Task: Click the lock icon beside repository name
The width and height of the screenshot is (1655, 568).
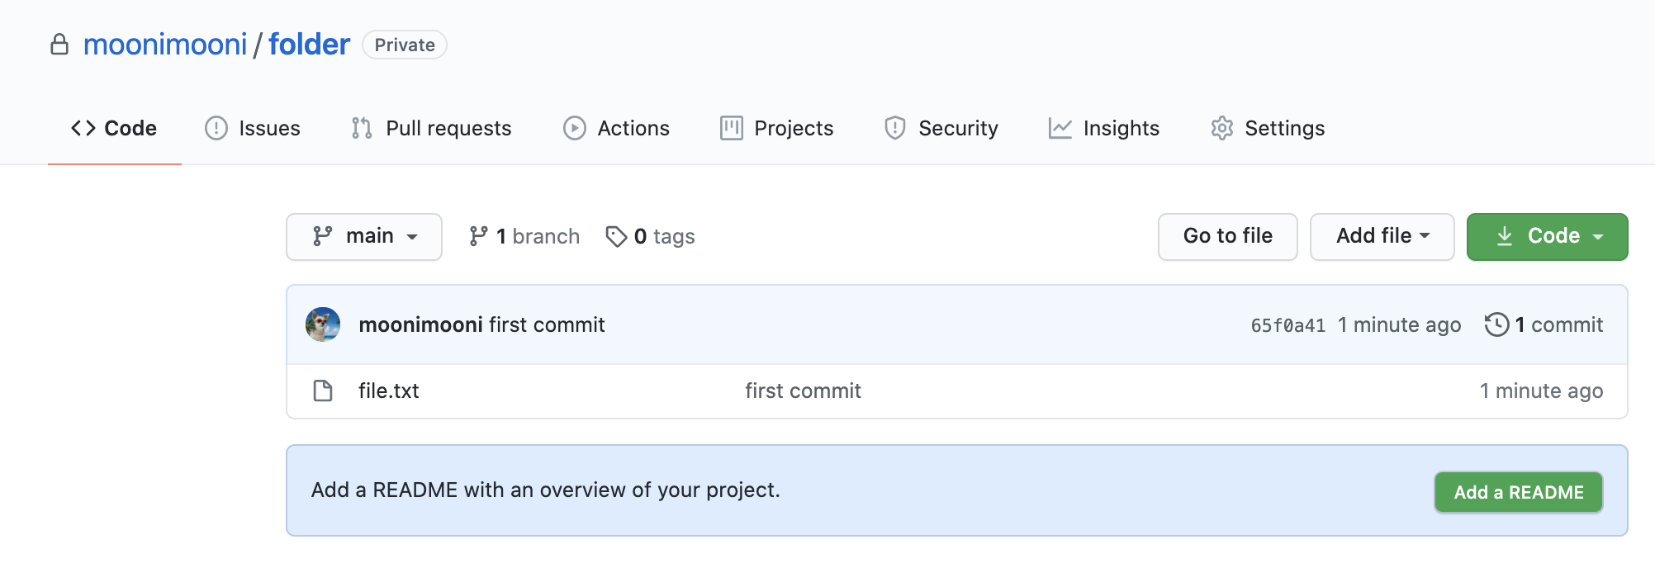Action: click(59, 45)
